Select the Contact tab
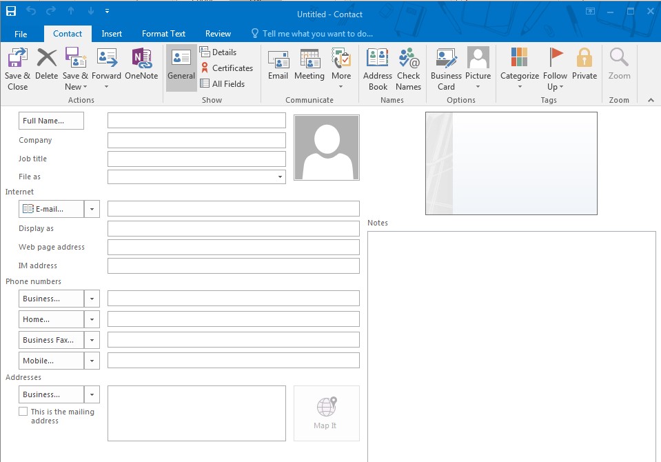The height and width of the screenshot is (462, 661). [x=68, y=34]
